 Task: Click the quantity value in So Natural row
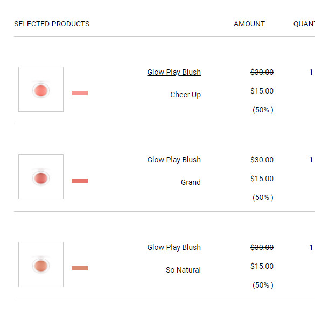click(x=311, y=247)
